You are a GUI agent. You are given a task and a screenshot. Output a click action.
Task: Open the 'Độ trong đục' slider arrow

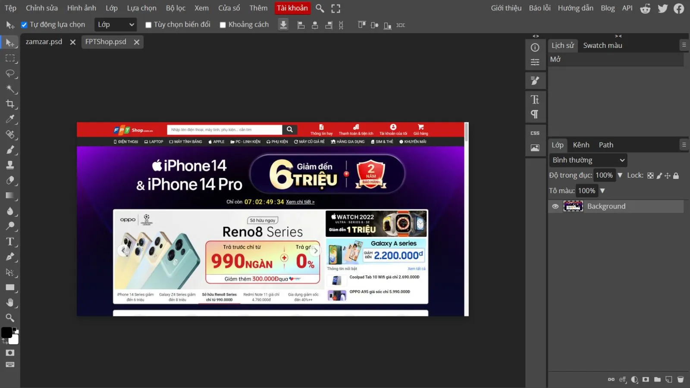620,175
